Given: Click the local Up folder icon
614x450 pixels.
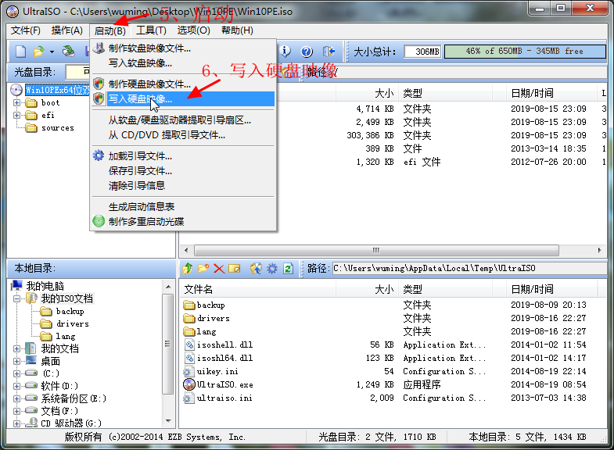Looking at the screenshot, I should 188,269.
